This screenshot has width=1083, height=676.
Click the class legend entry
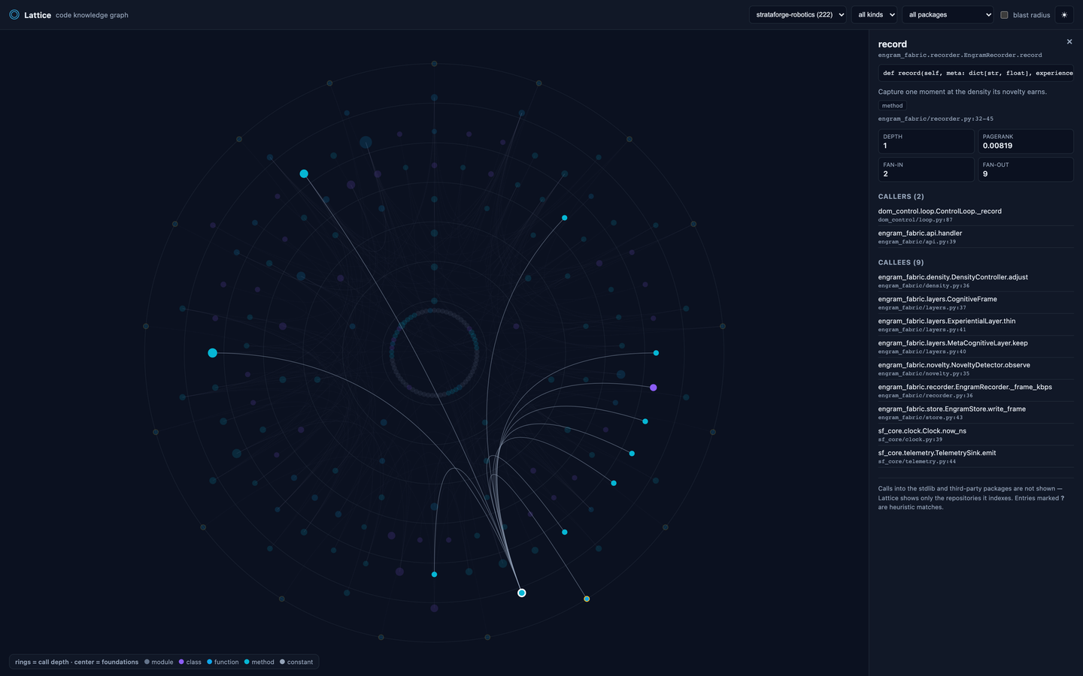190,662
